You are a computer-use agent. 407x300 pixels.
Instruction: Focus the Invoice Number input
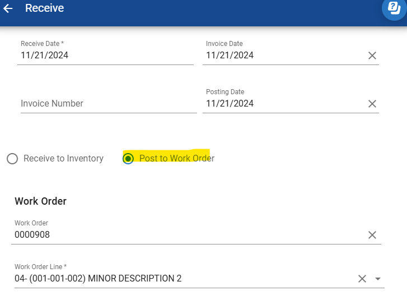[109, 104]
